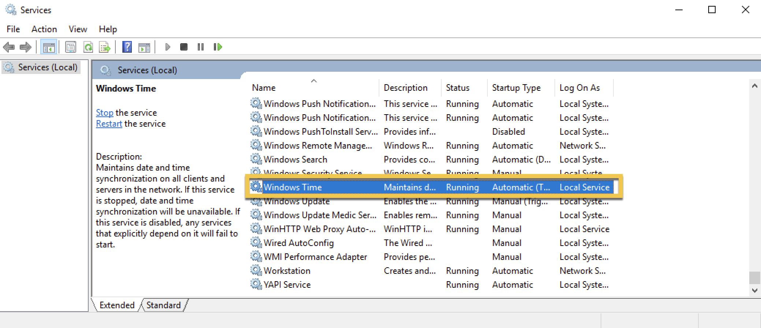
Task: Click gear icon next to WinHTTP Web Proxy
Action: (256, 229)
